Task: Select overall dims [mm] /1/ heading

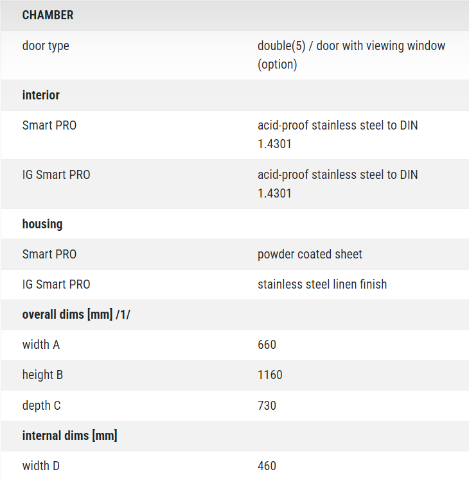Action: click(x=76, y=315)
